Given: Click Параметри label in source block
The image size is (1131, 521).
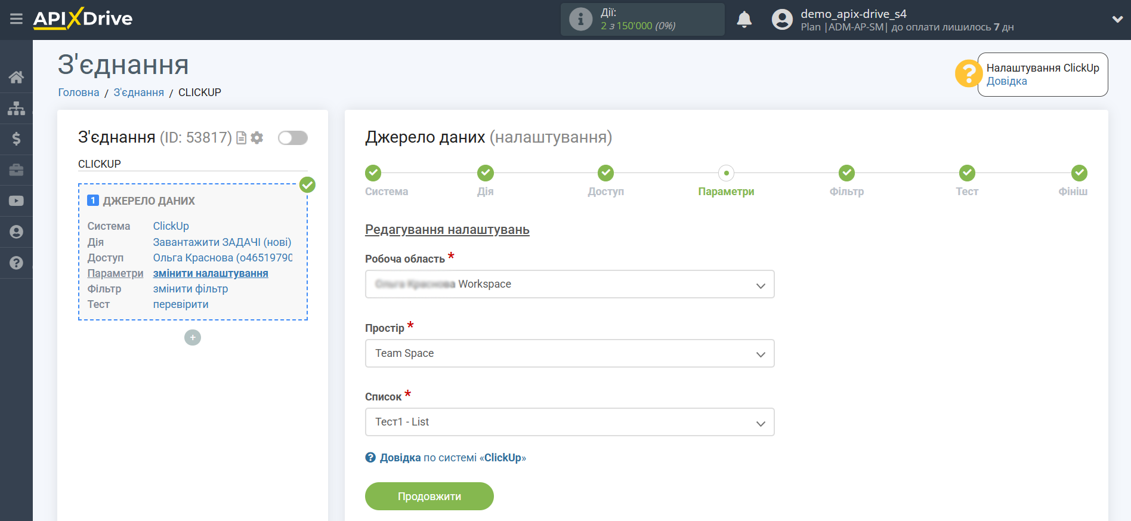Looking at the screenshot, I should click(x=115, y=273).
